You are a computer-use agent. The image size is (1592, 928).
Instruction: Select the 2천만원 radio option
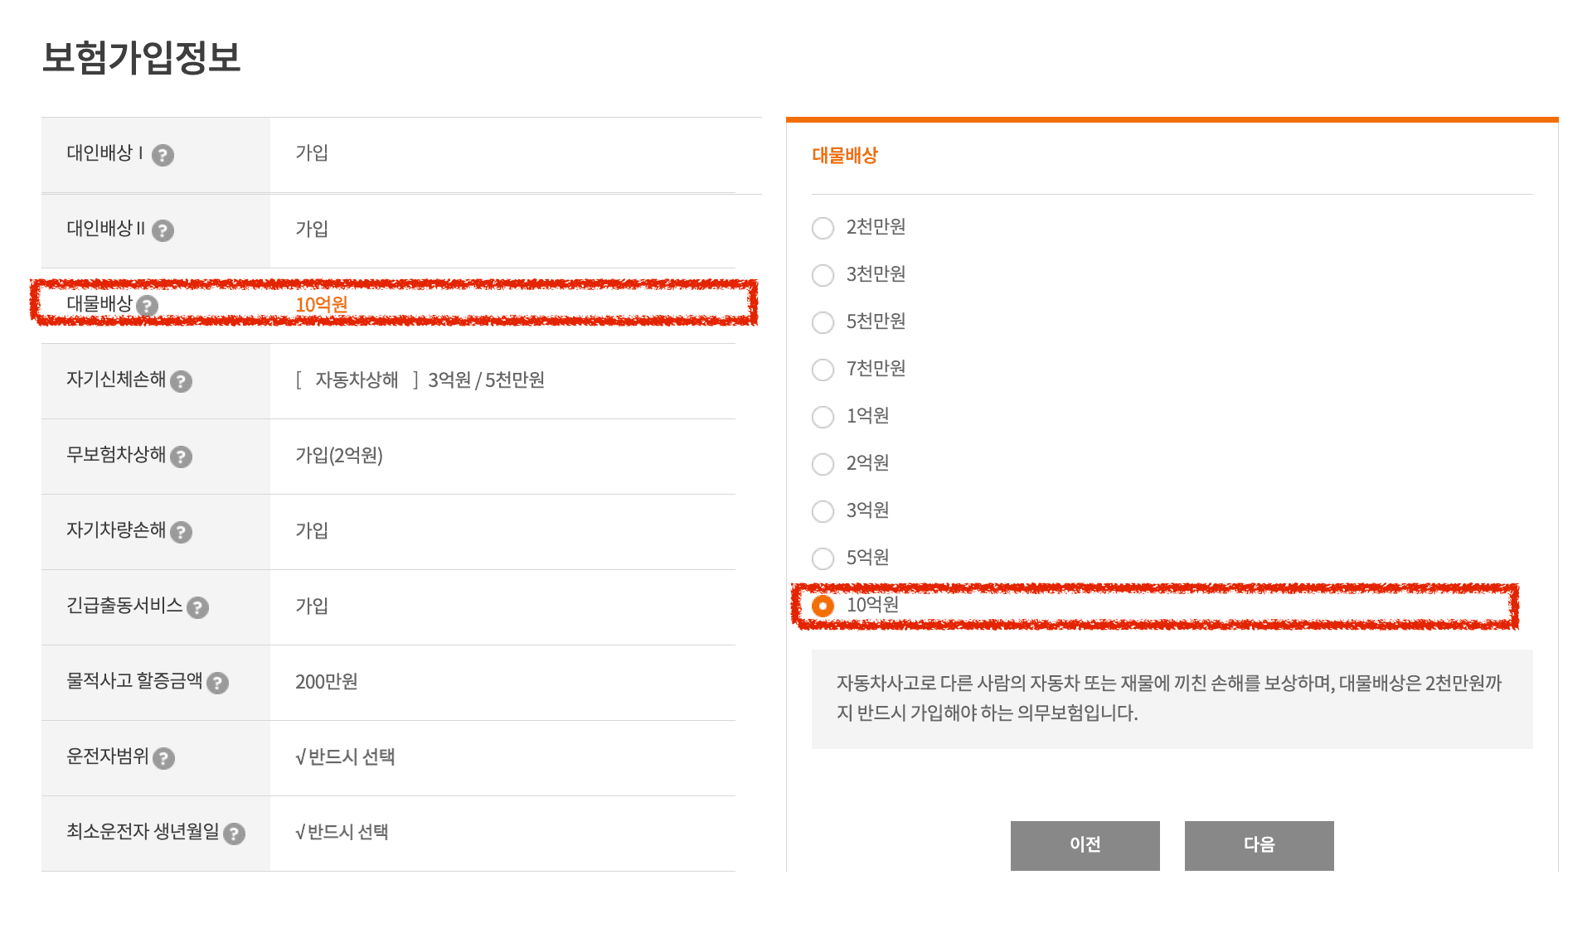click(823, 228)
